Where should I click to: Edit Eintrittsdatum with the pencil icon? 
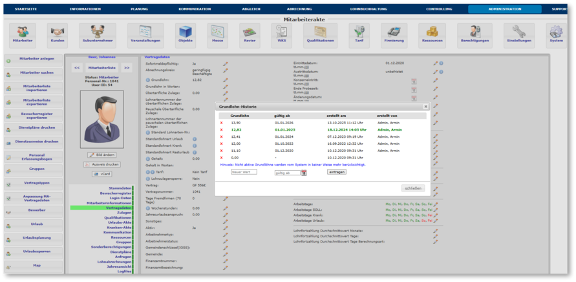(x=436, y=63)
